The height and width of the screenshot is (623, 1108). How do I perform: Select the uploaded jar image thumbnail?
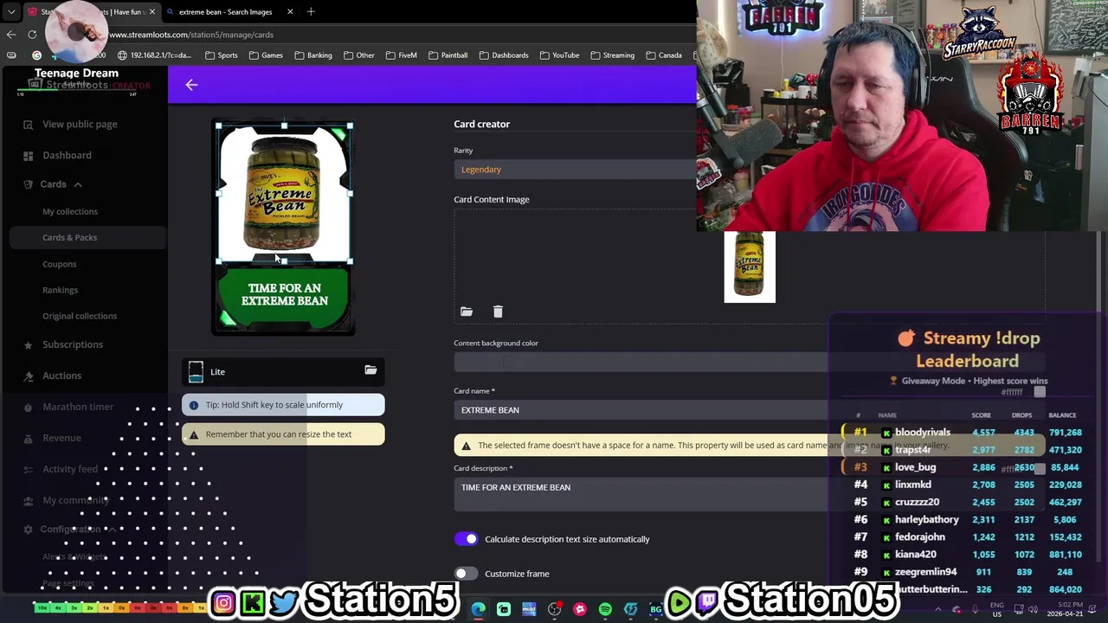[x=750, y=267]
